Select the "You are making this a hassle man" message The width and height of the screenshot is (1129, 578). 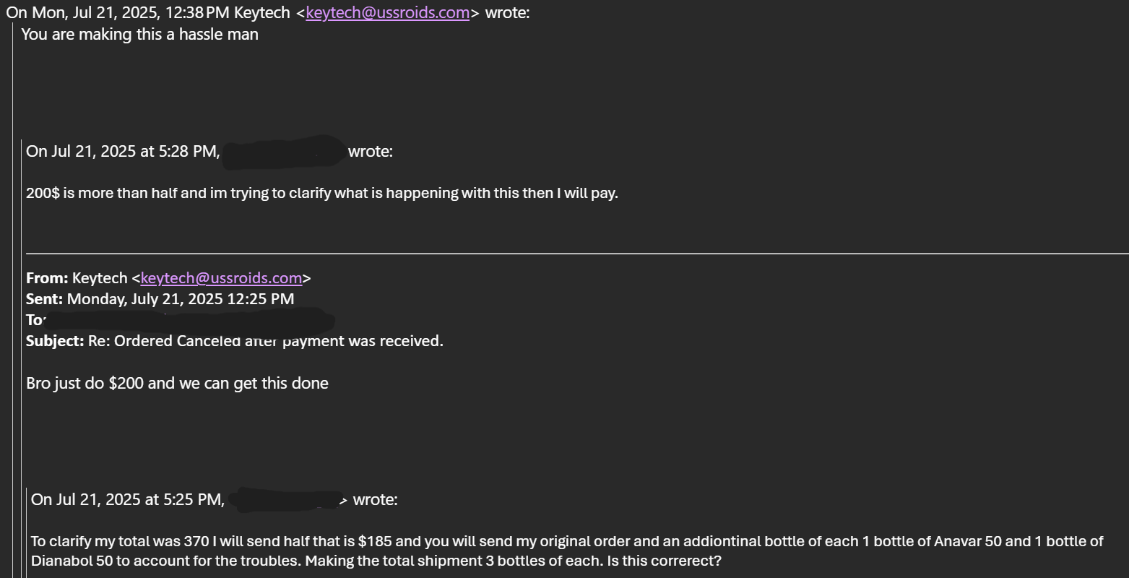tap(139, 34)
